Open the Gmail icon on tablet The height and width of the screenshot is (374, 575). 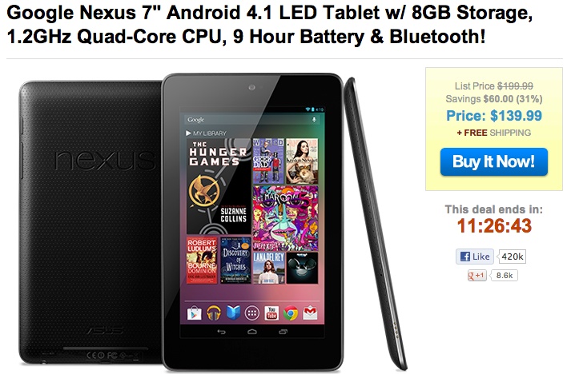click(310, 313)
